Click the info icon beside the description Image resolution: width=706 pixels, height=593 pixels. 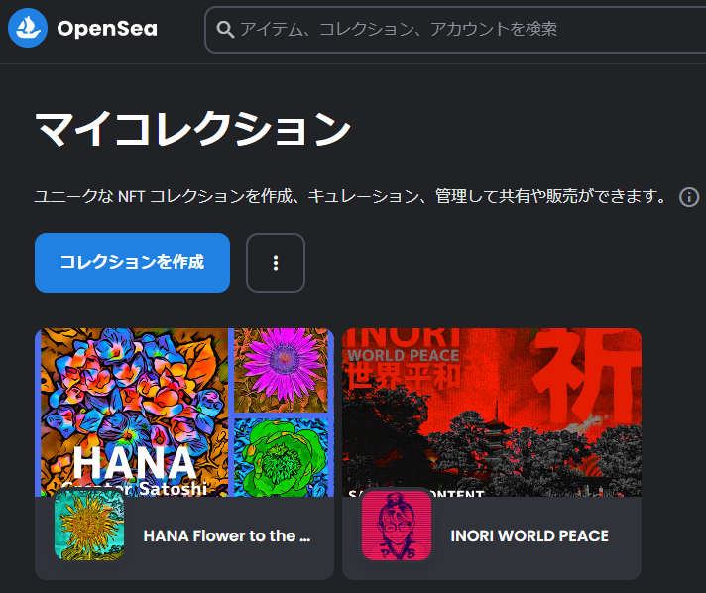689,197
